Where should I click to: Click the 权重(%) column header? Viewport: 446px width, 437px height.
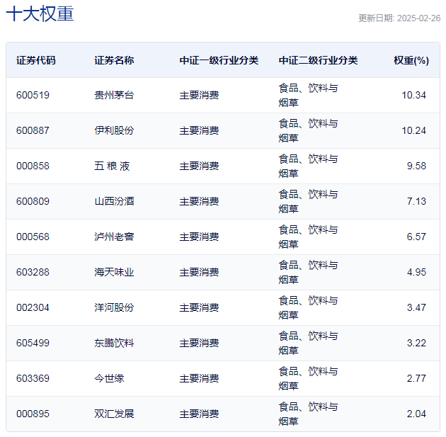click(411, 60)
